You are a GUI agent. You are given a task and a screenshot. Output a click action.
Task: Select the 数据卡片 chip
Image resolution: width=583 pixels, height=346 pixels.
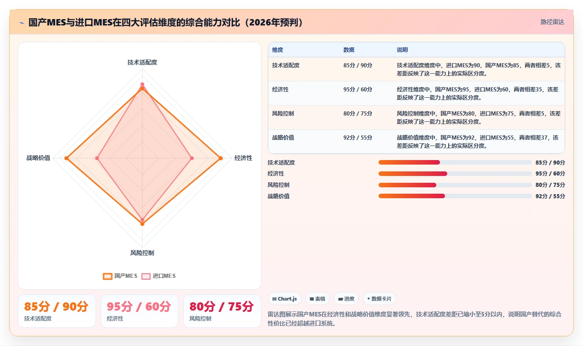(379, 299)
